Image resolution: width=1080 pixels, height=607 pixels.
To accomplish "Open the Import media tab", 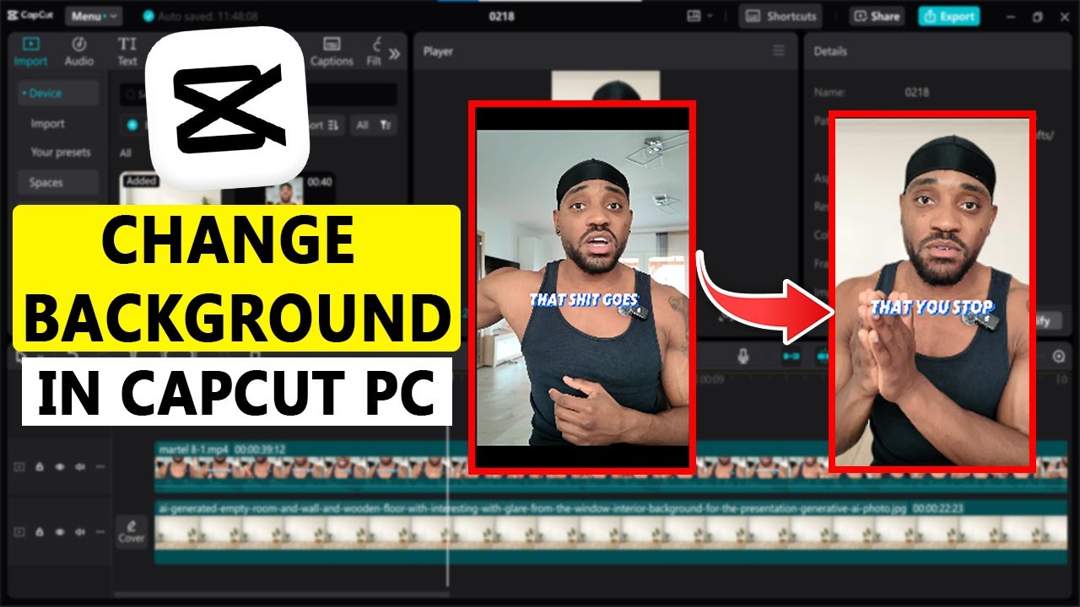I will pos(30,51).
